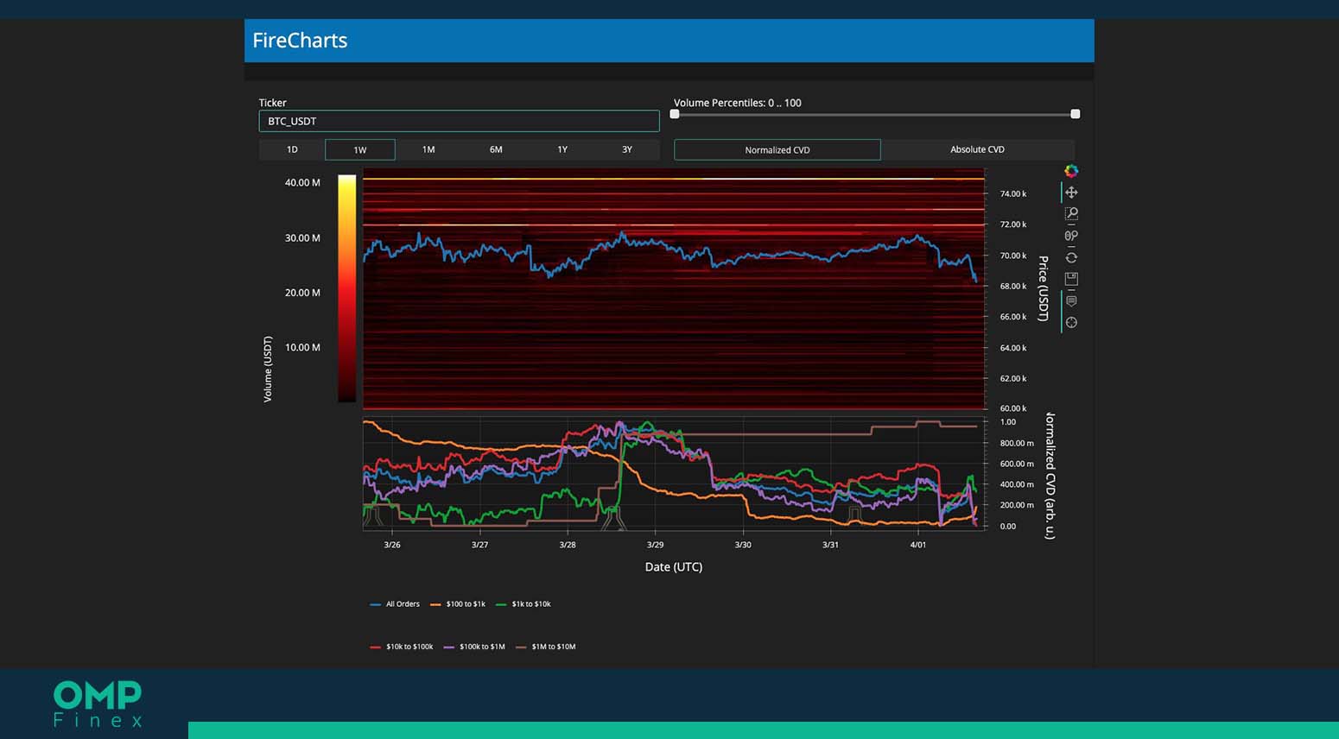Select the Pan tool in chart toolbar
Image resolution: width=1339 pixels, height=739 pixels.
(1071, 193)
